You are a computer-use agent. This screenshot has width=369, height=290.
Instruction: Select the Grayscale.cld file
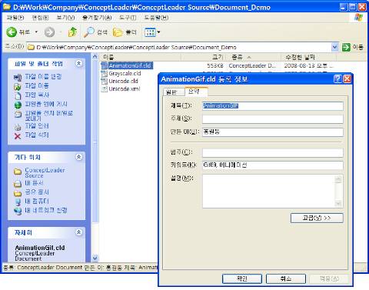[x=125, y=73]
